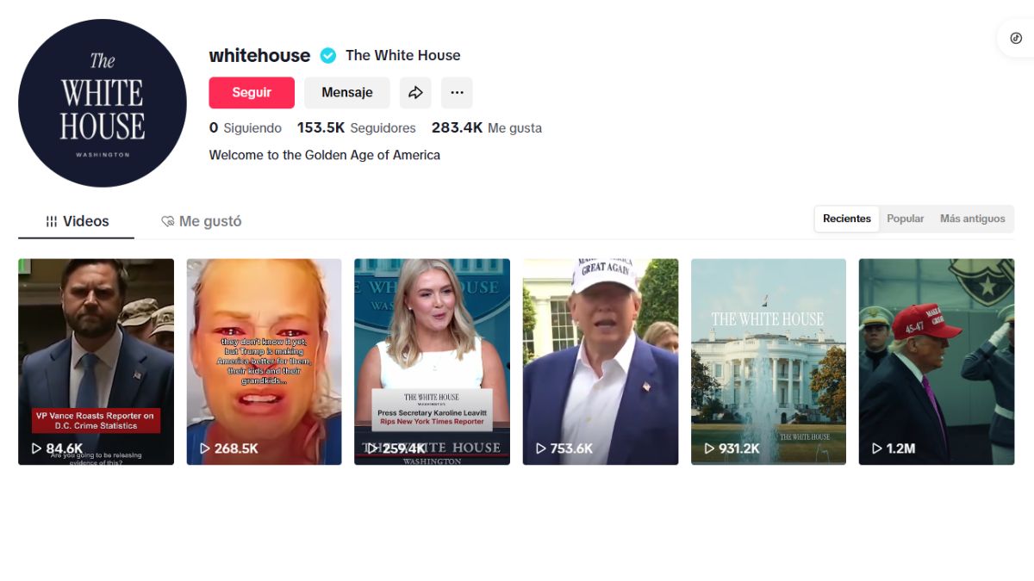The width and height of the screenshot is (1034, 581).
Task: Select the Recientes sort option
Action: click(847, 219)
